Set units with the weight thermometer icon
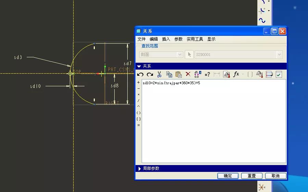This screenshot has height=192, width=308. click(x=227, y=74)
